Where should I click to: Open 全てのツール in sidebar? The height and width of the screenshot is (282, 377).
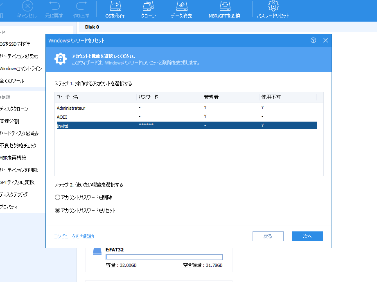(12, 81)
